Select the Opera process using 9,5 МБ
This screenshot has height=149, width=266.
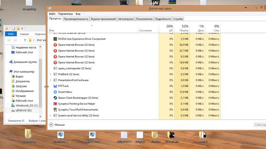pyautogui.click(x=134, y=57)
